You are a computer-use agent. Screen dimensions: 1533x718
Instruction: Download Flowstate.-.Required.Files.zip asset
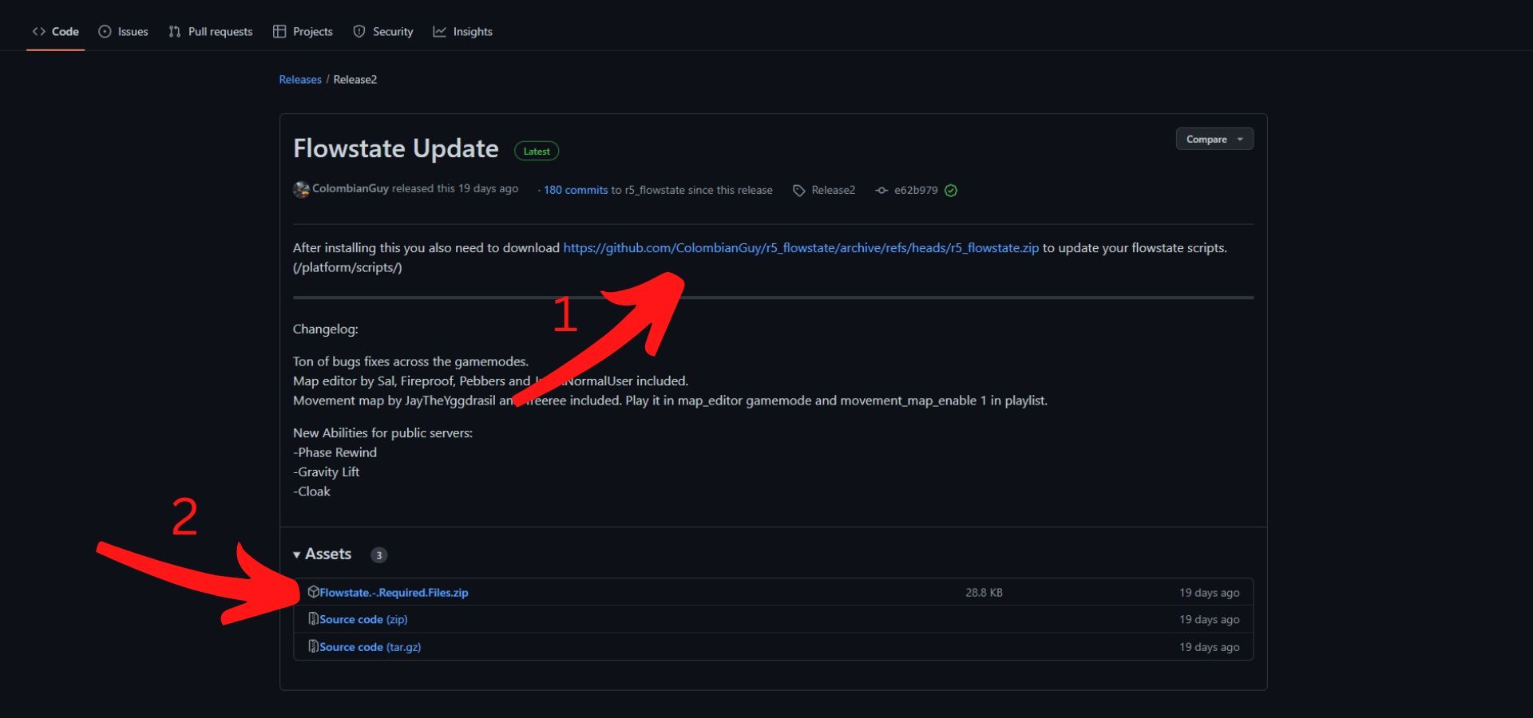393,592
